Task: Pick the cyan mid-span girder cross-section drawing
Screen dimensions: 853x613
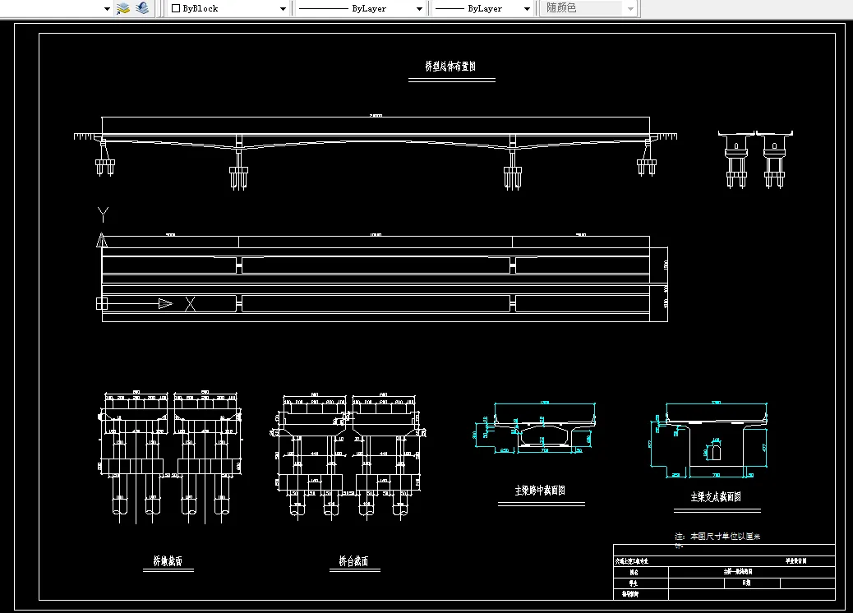Action: coord(533,427)
